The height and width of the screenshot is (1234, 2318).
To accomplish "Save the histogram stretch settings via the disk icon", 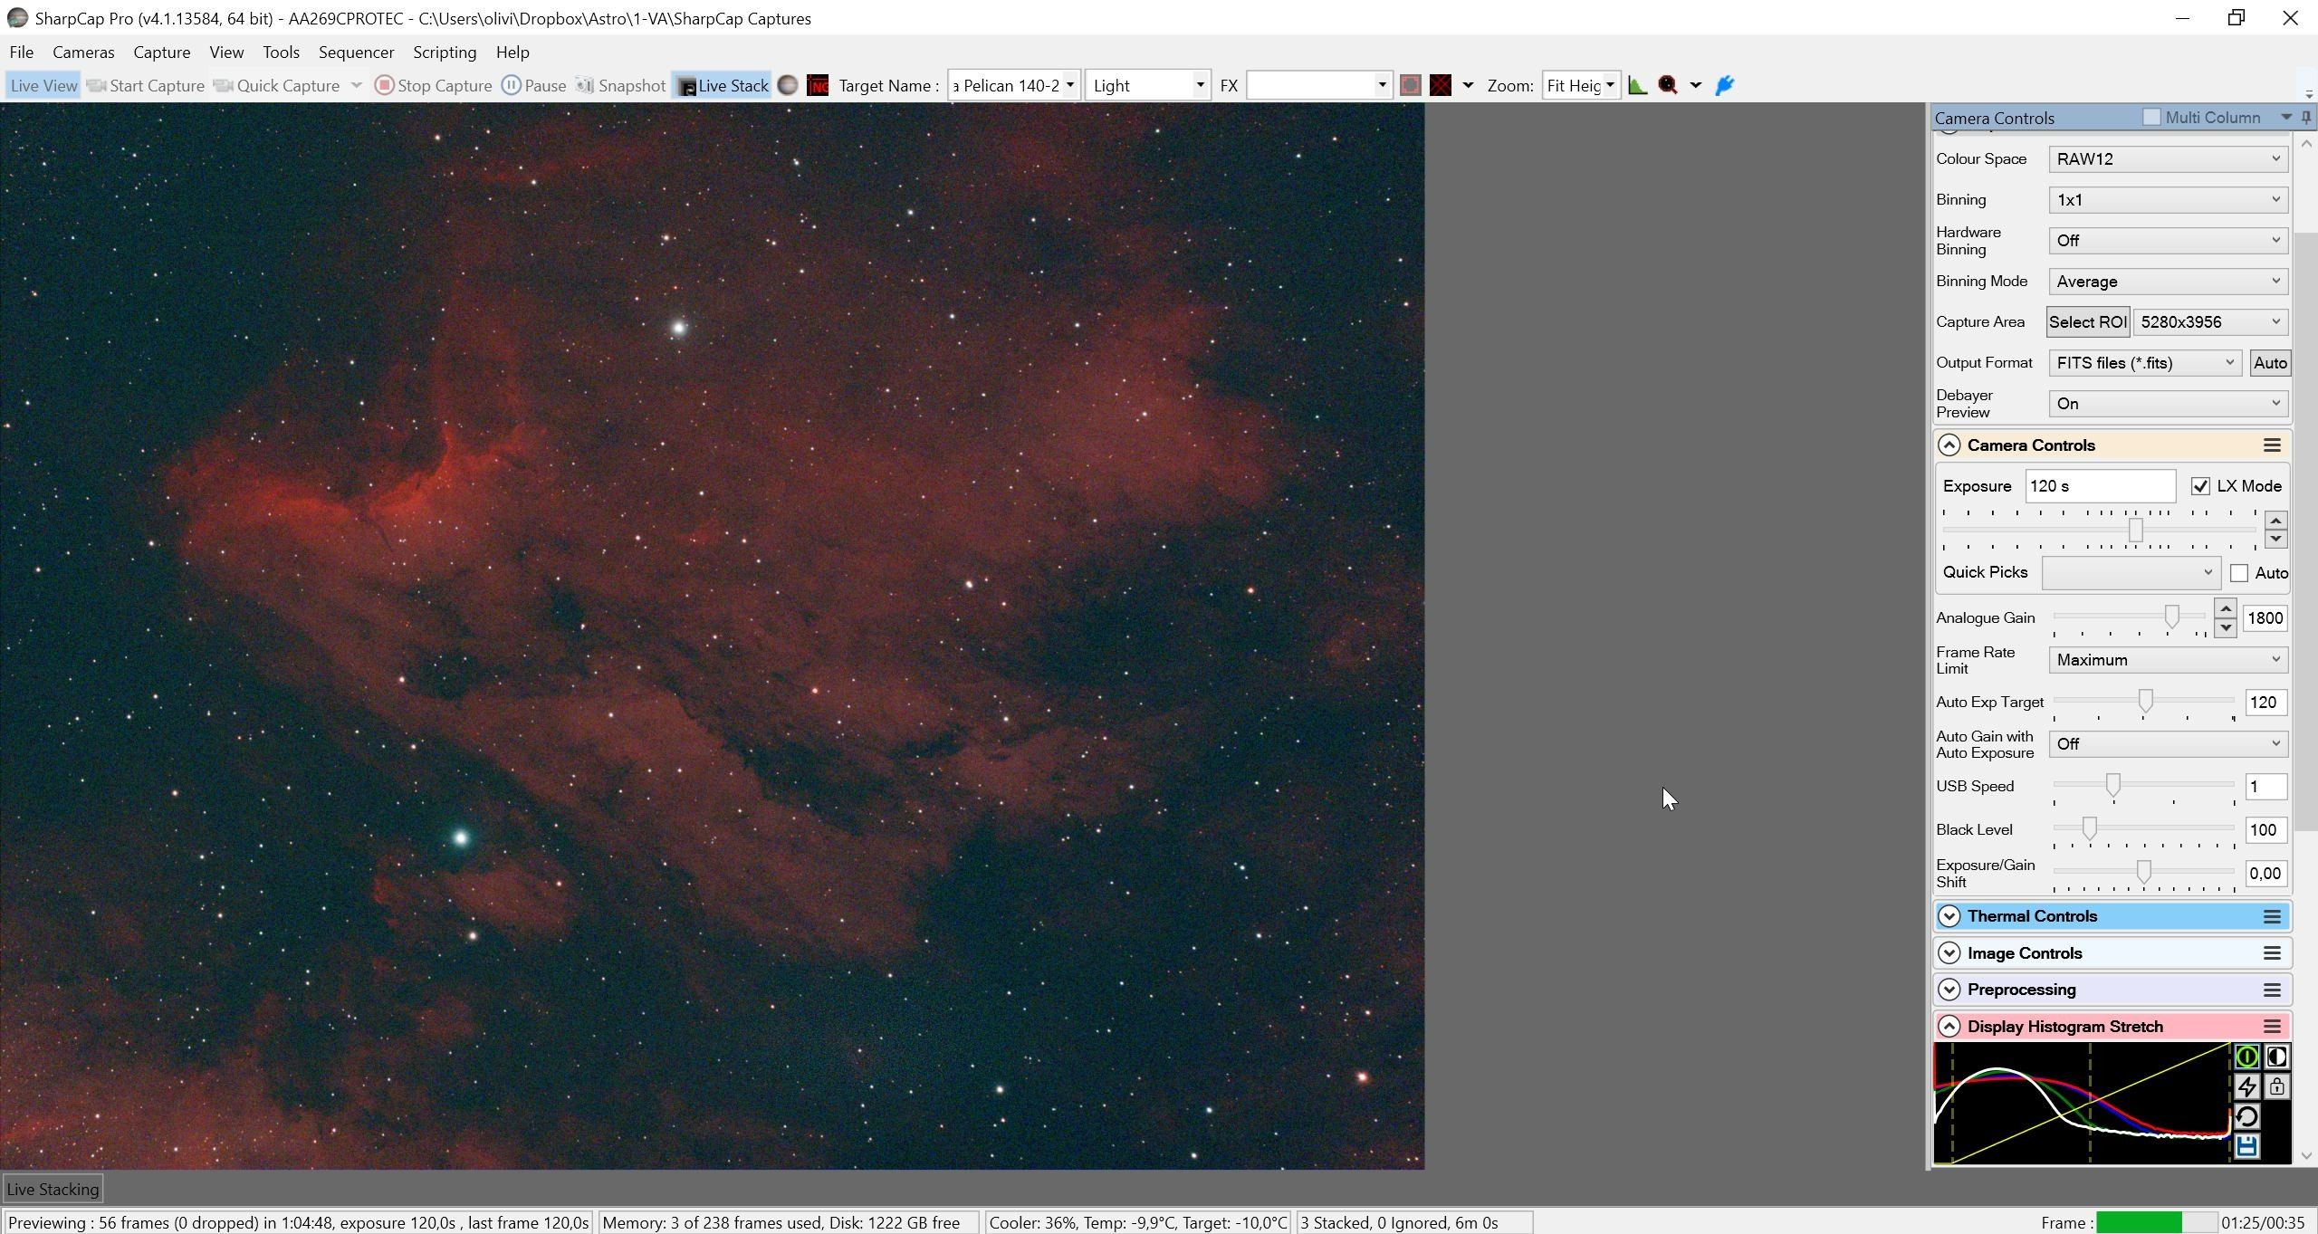I will [x=2246, y=1146].
